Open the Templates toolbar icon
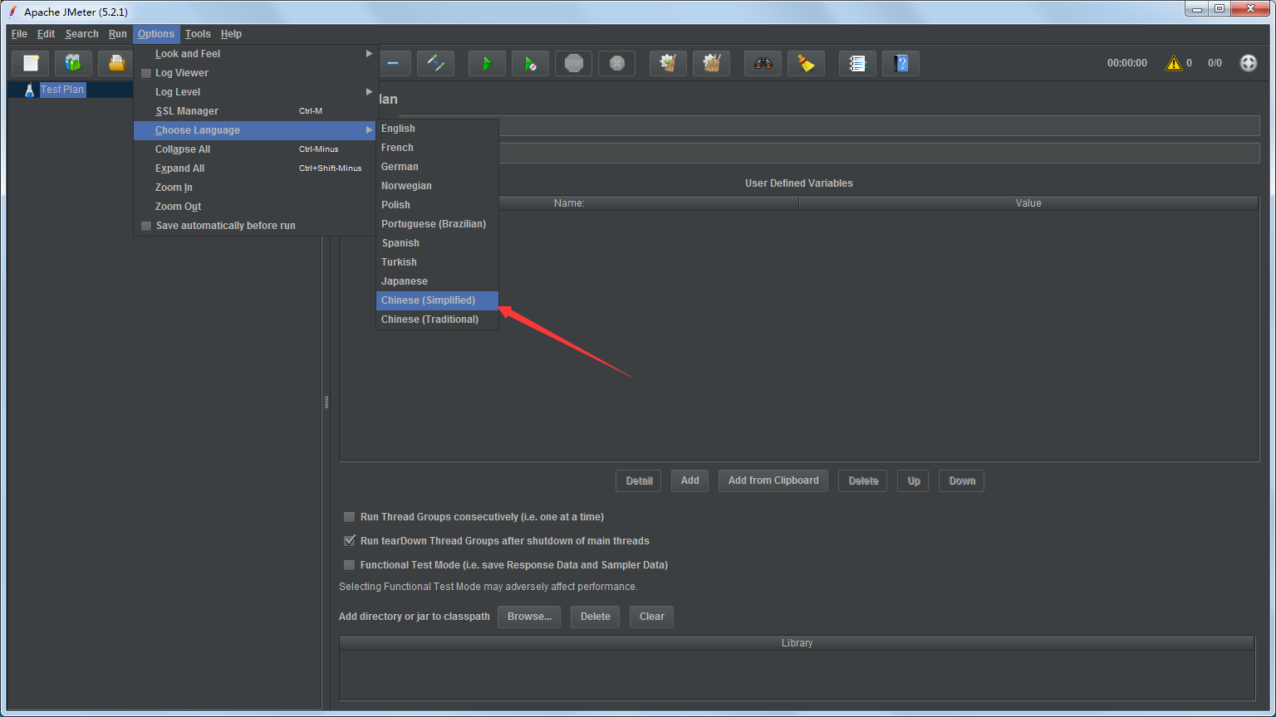The width and height of the screenshot is (1276, 717). click(73, 63)
